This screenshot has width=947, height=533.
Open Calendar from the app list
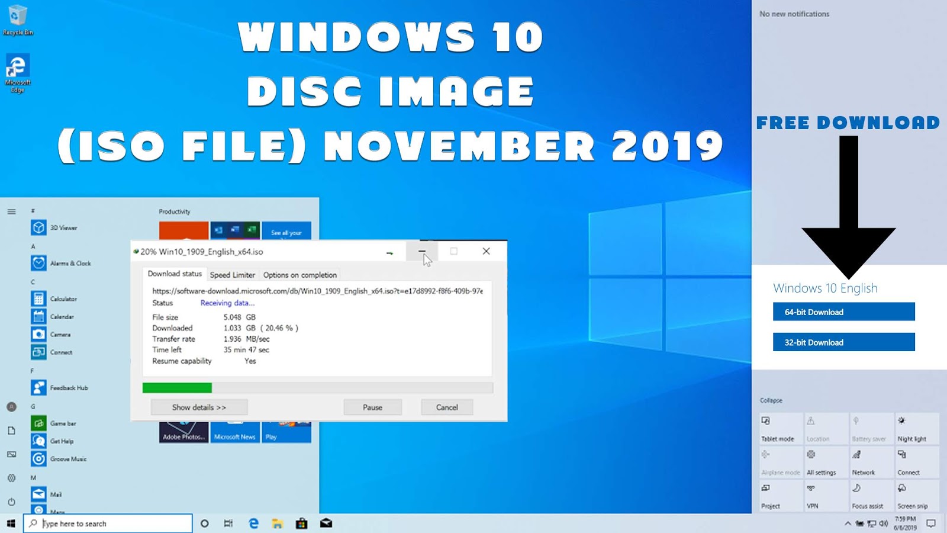pos(53,316)
